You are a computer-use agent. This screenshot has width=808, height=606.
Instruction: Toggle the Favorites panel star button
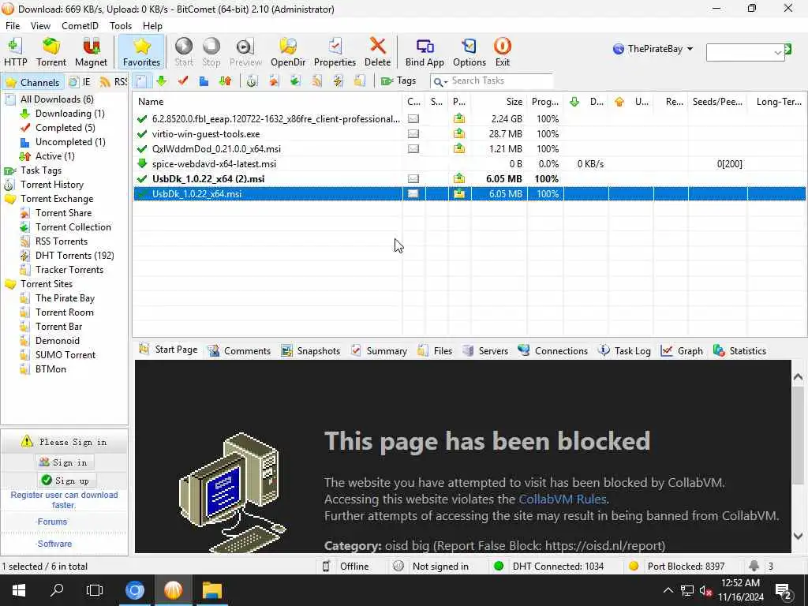(x=142, y=52)
